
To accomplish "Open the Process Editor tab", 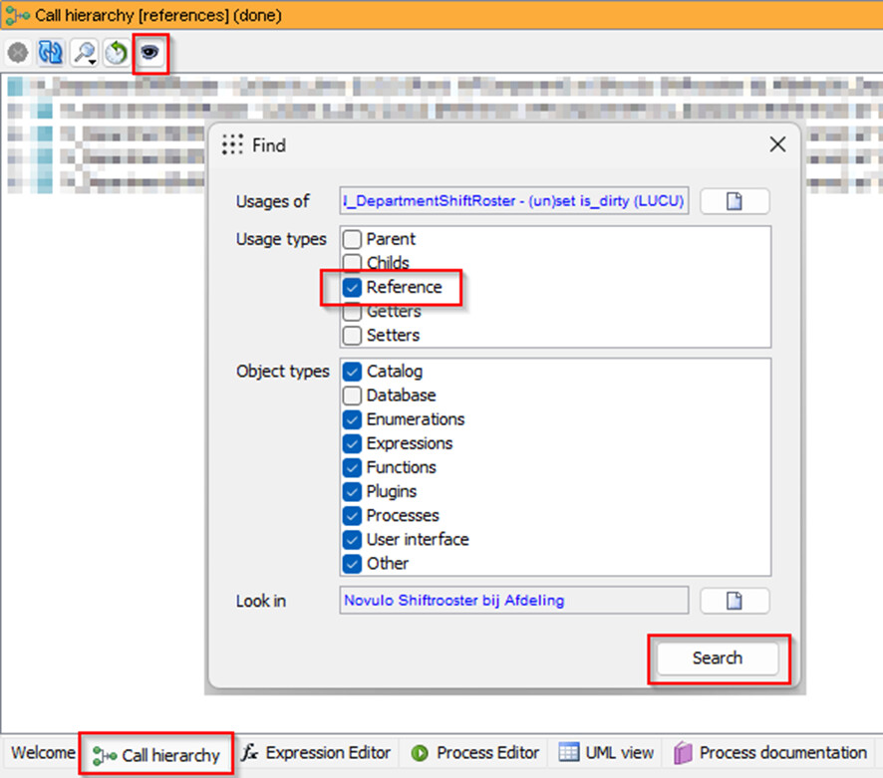I will click(474, 753).
